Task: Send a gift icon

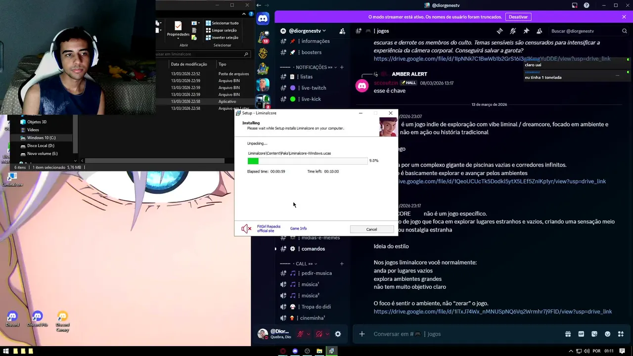Action: 568,334
